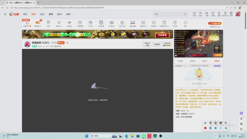Open the AI礼物 gift icon
This screenshot has width=247, height=139.
(x=90, y=23)
